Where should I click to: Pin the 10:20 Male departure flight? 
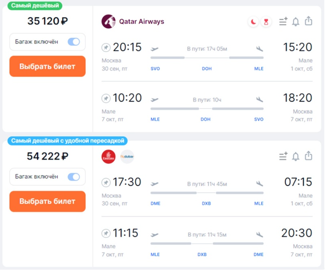click(x=106, y=98)
